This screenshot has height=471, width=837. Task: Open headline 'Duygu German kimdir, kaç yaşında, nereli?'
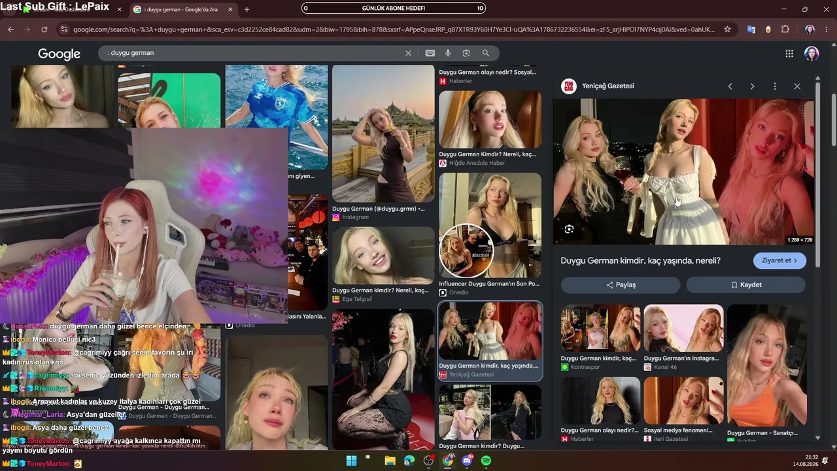tap(640, 260)
